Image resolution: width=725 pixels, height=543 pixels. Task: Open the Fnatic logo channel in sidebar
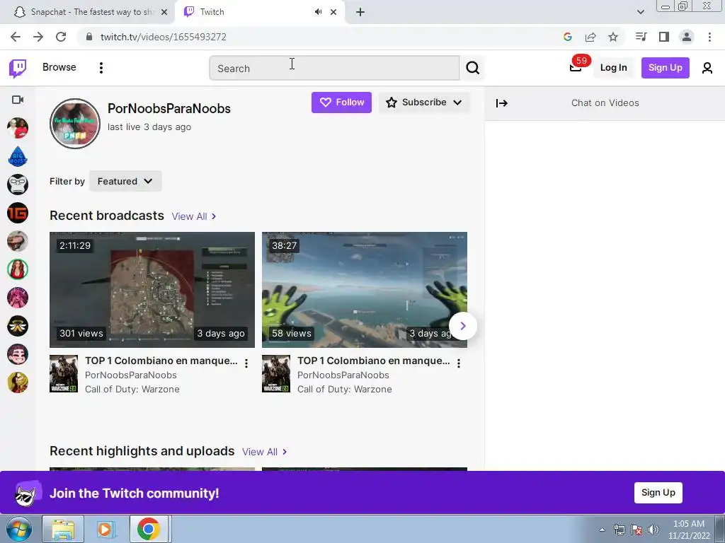coord(18,326)
